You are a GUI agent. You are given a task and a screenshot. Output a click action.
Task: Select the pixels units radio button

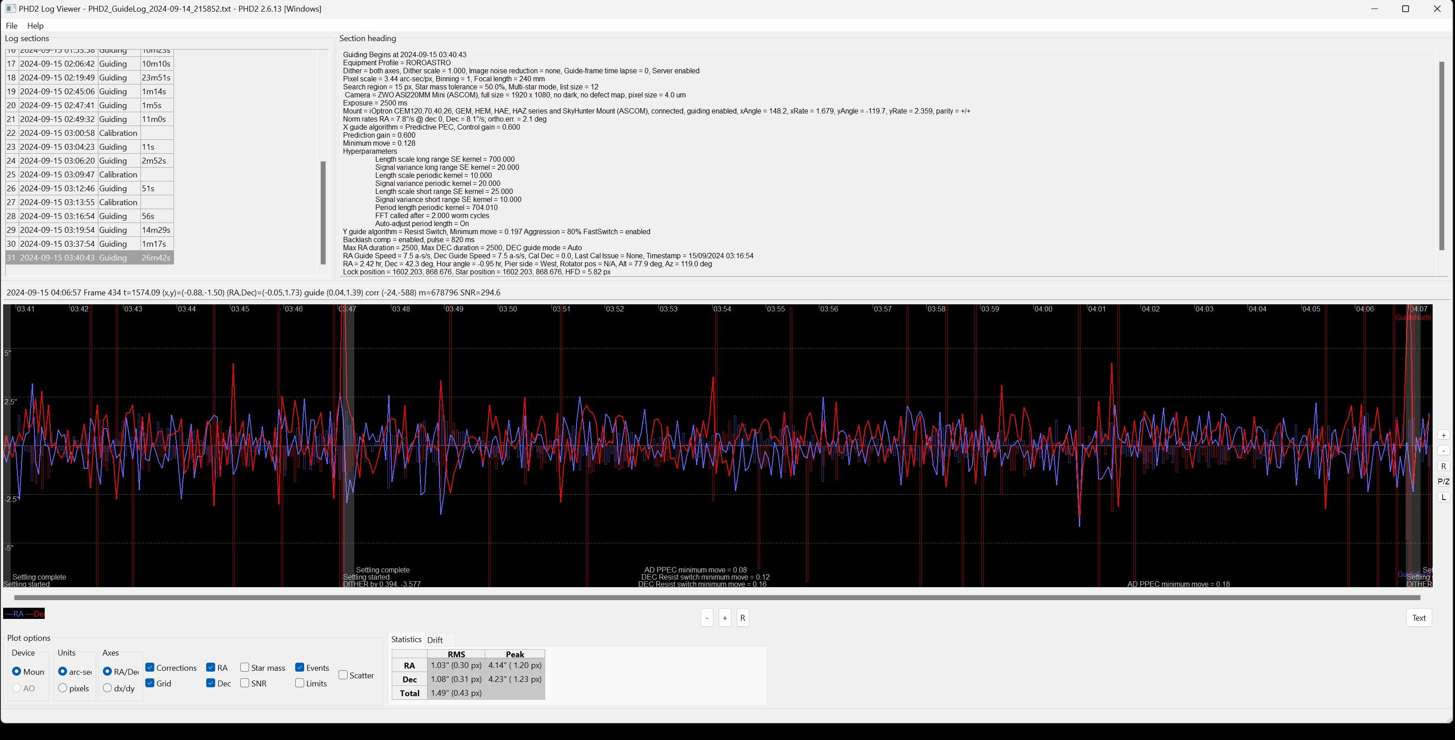63,688
